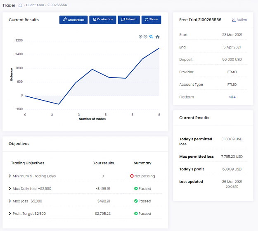Click the Number of trades axis label
The image size is (258, 231).
(92, 119)
